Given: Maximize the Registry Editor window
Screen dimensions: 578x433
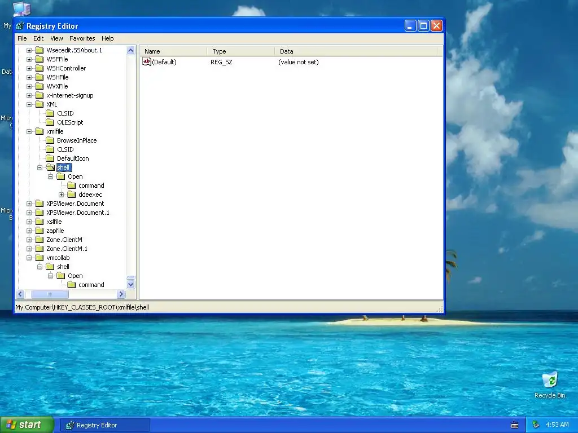Looking at the screenshot, I should point(423,26).
